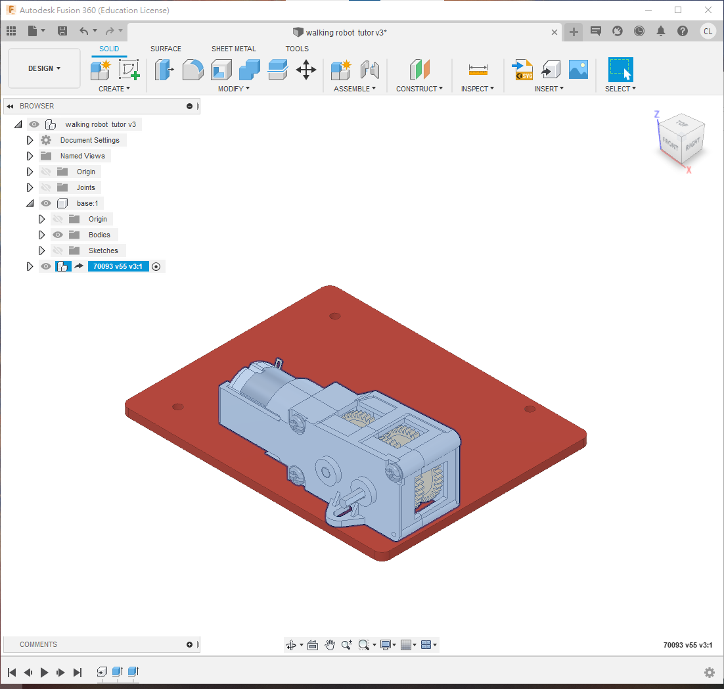Click the Pan hand icon in navigation bar
Image resolution: width=724 pixels, height=689 pixels.
click(x=330, y=645)
